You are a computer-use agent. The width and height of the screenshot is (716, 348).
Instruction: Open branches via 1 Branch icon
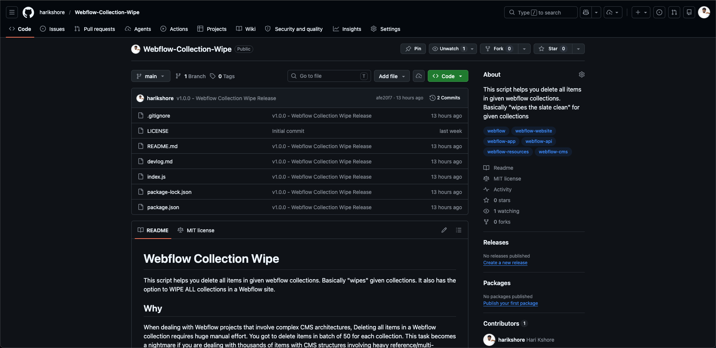pos(178,76)
